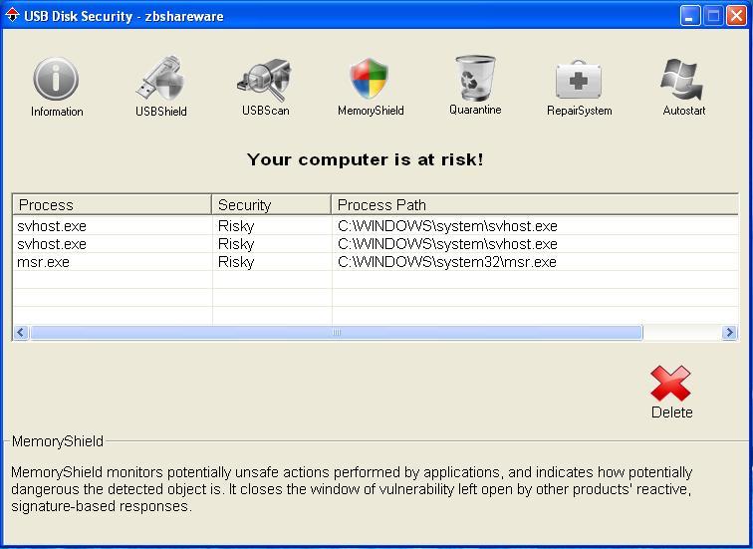This screenshot has height=549, width=753.
Task: Minimize the USB Disk Security window
Action: [x=690, y=16]
